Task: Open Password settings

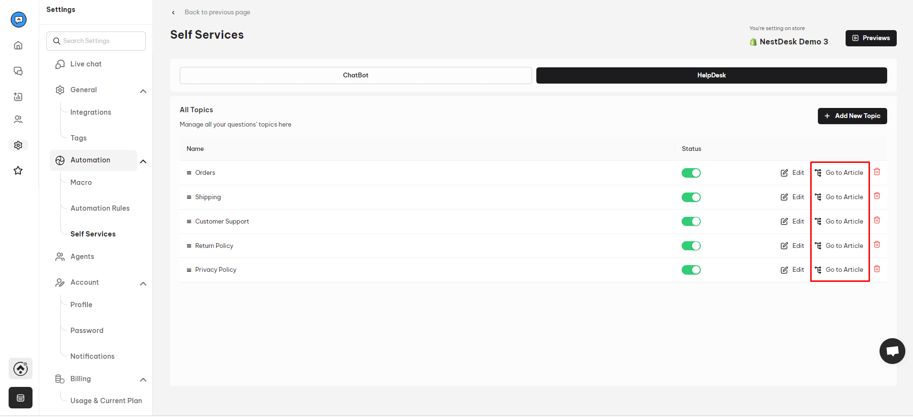Action: point(87,331)
